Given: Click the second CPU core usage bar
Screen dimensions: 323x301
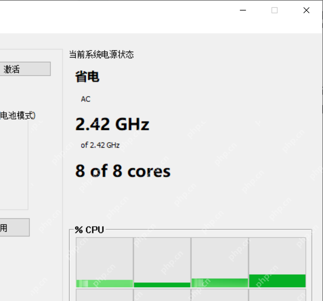Looking at the screenshot, I should 162,262.
